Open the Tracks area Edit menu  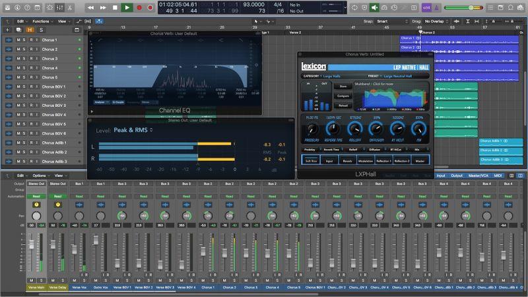[x=22, y=21]
